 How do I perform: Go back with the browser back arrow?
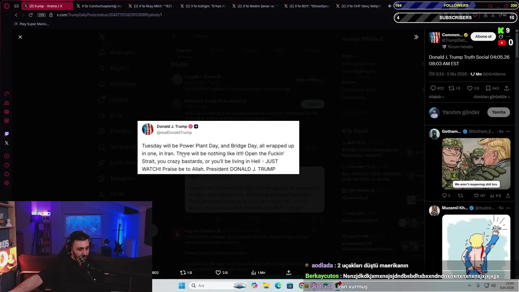tap(16, 15)
